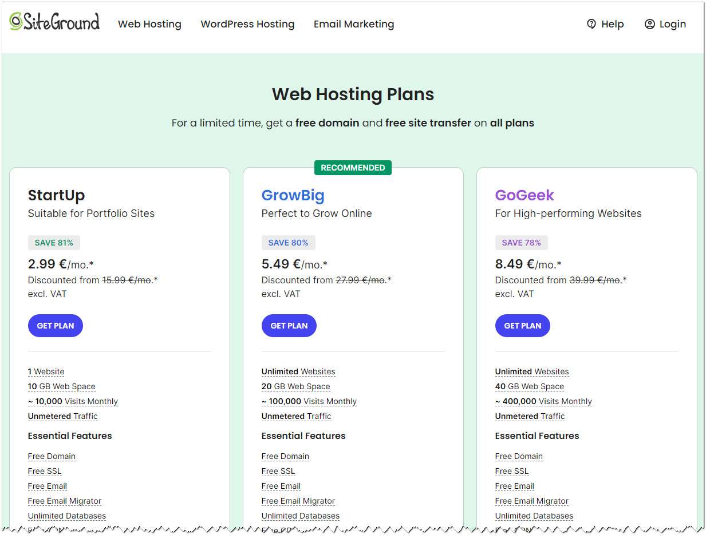Get the GoGeek plan
The width and height of the screenshot is (706, 538).
pyautogui.click(x=523, y=326)
